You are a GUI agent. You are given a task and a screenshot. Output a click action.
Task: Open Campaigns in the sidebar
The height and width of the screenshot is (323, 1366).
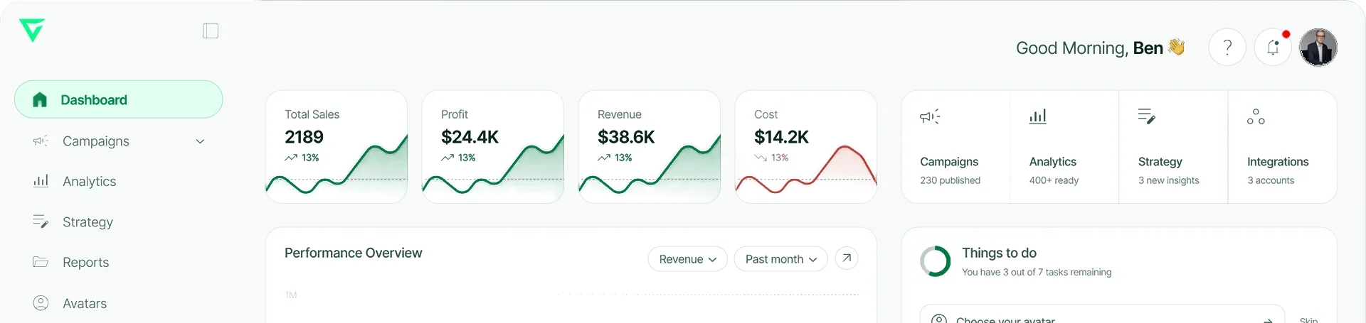[x=118, y=141]
